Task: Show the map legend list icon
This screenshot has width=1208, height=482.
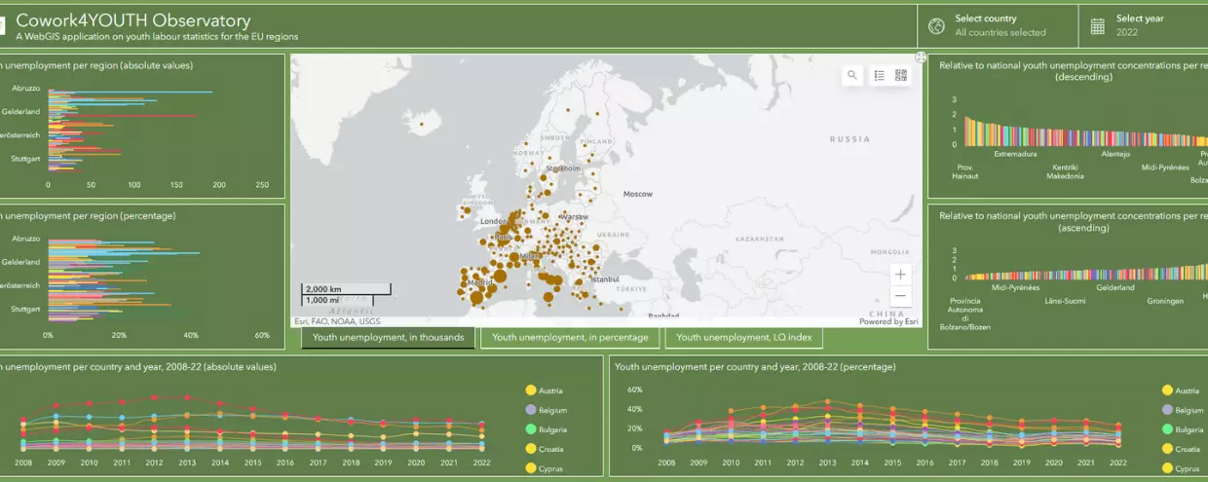Action: point(879,75)
